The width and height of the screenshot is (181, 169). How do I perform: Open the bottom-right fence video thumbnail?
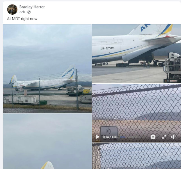point(136,156)
